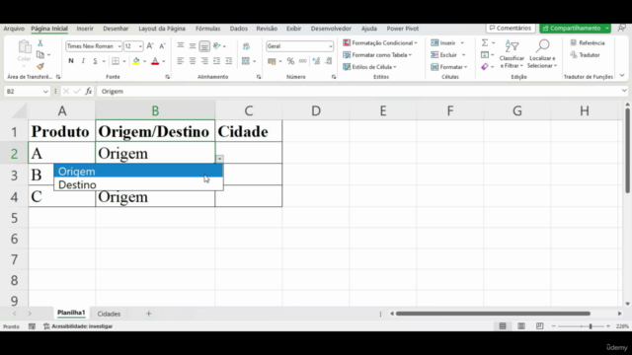
Task: Toggle bold N formatting
Action: (x=71, y=61)
